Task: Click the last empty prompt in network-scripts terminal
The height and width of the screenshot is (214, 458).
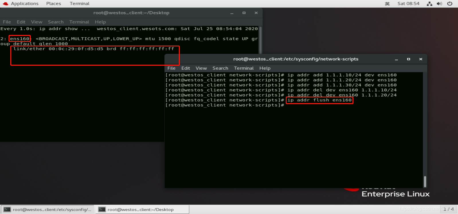Action: click(225, 105)
